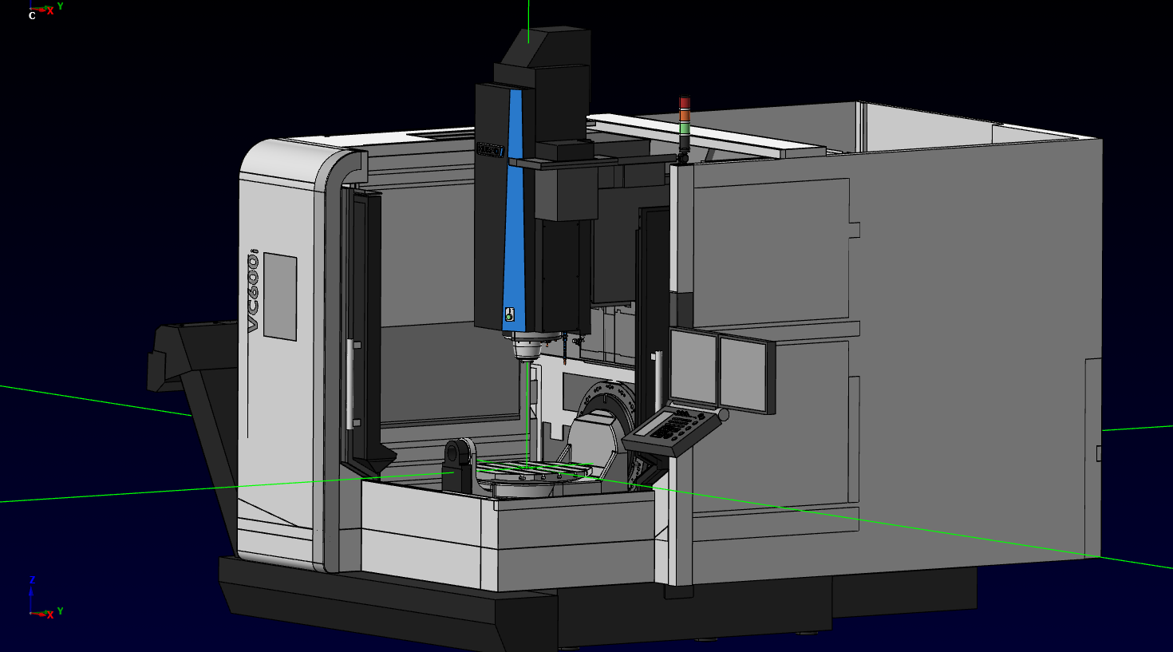Click the view orientation triad labeled C

[45, 10]
